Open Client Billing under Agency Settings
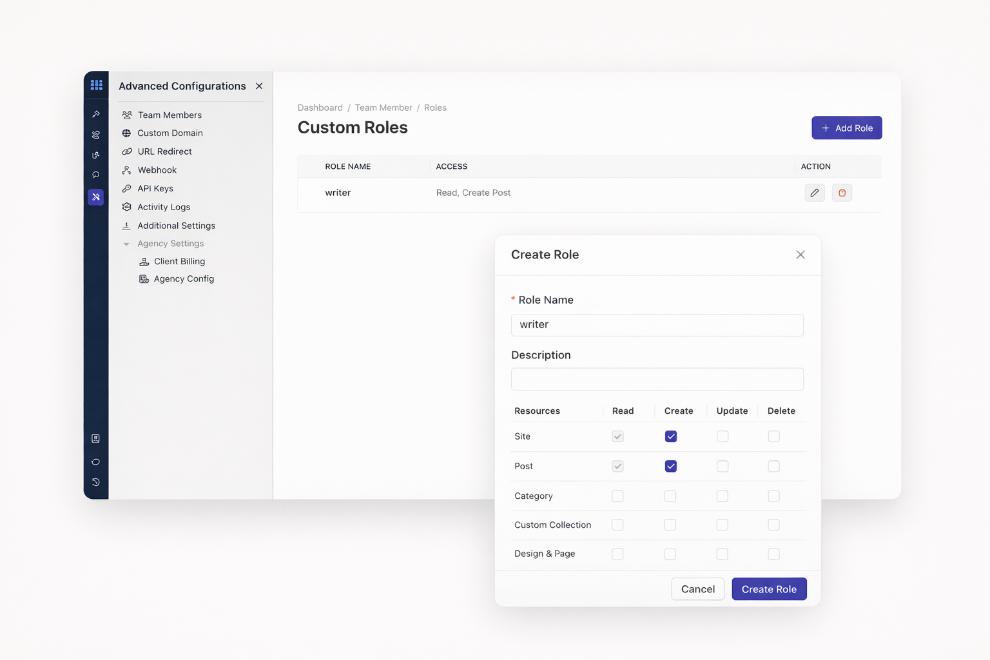The image size is (990, 660). tap(179, 261)
